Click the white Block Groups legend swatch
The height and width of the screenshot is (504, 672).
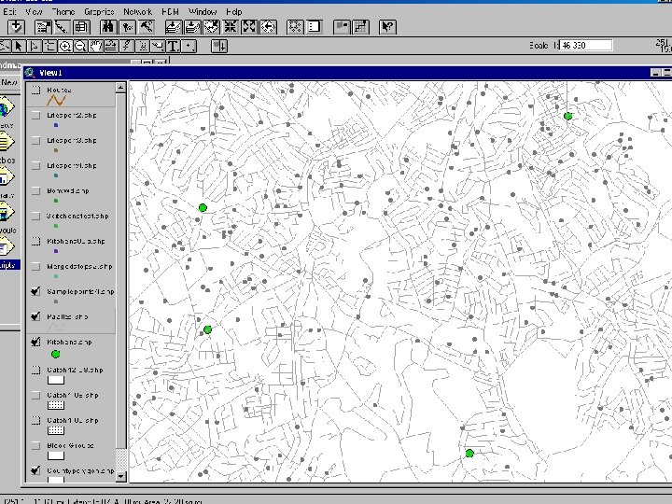point(56,456)
